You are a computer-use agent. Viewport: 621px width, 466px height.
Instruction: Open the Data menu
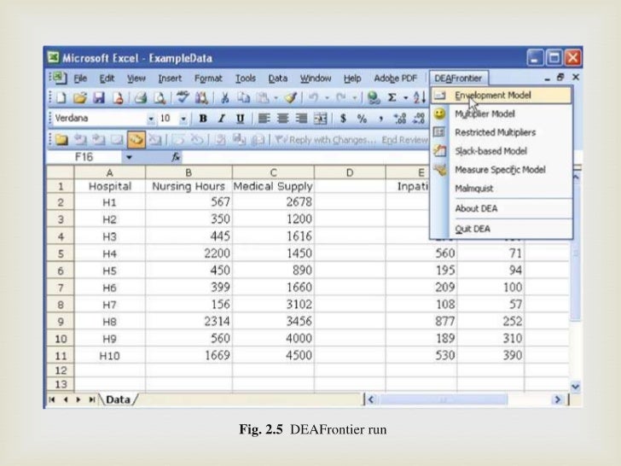tap(278, 79)
